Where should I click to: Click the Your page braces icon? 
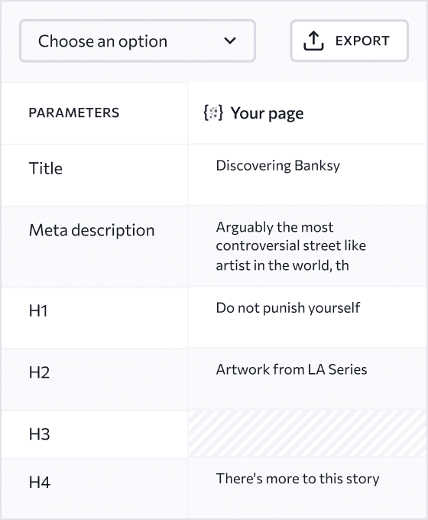click(213, 112)
